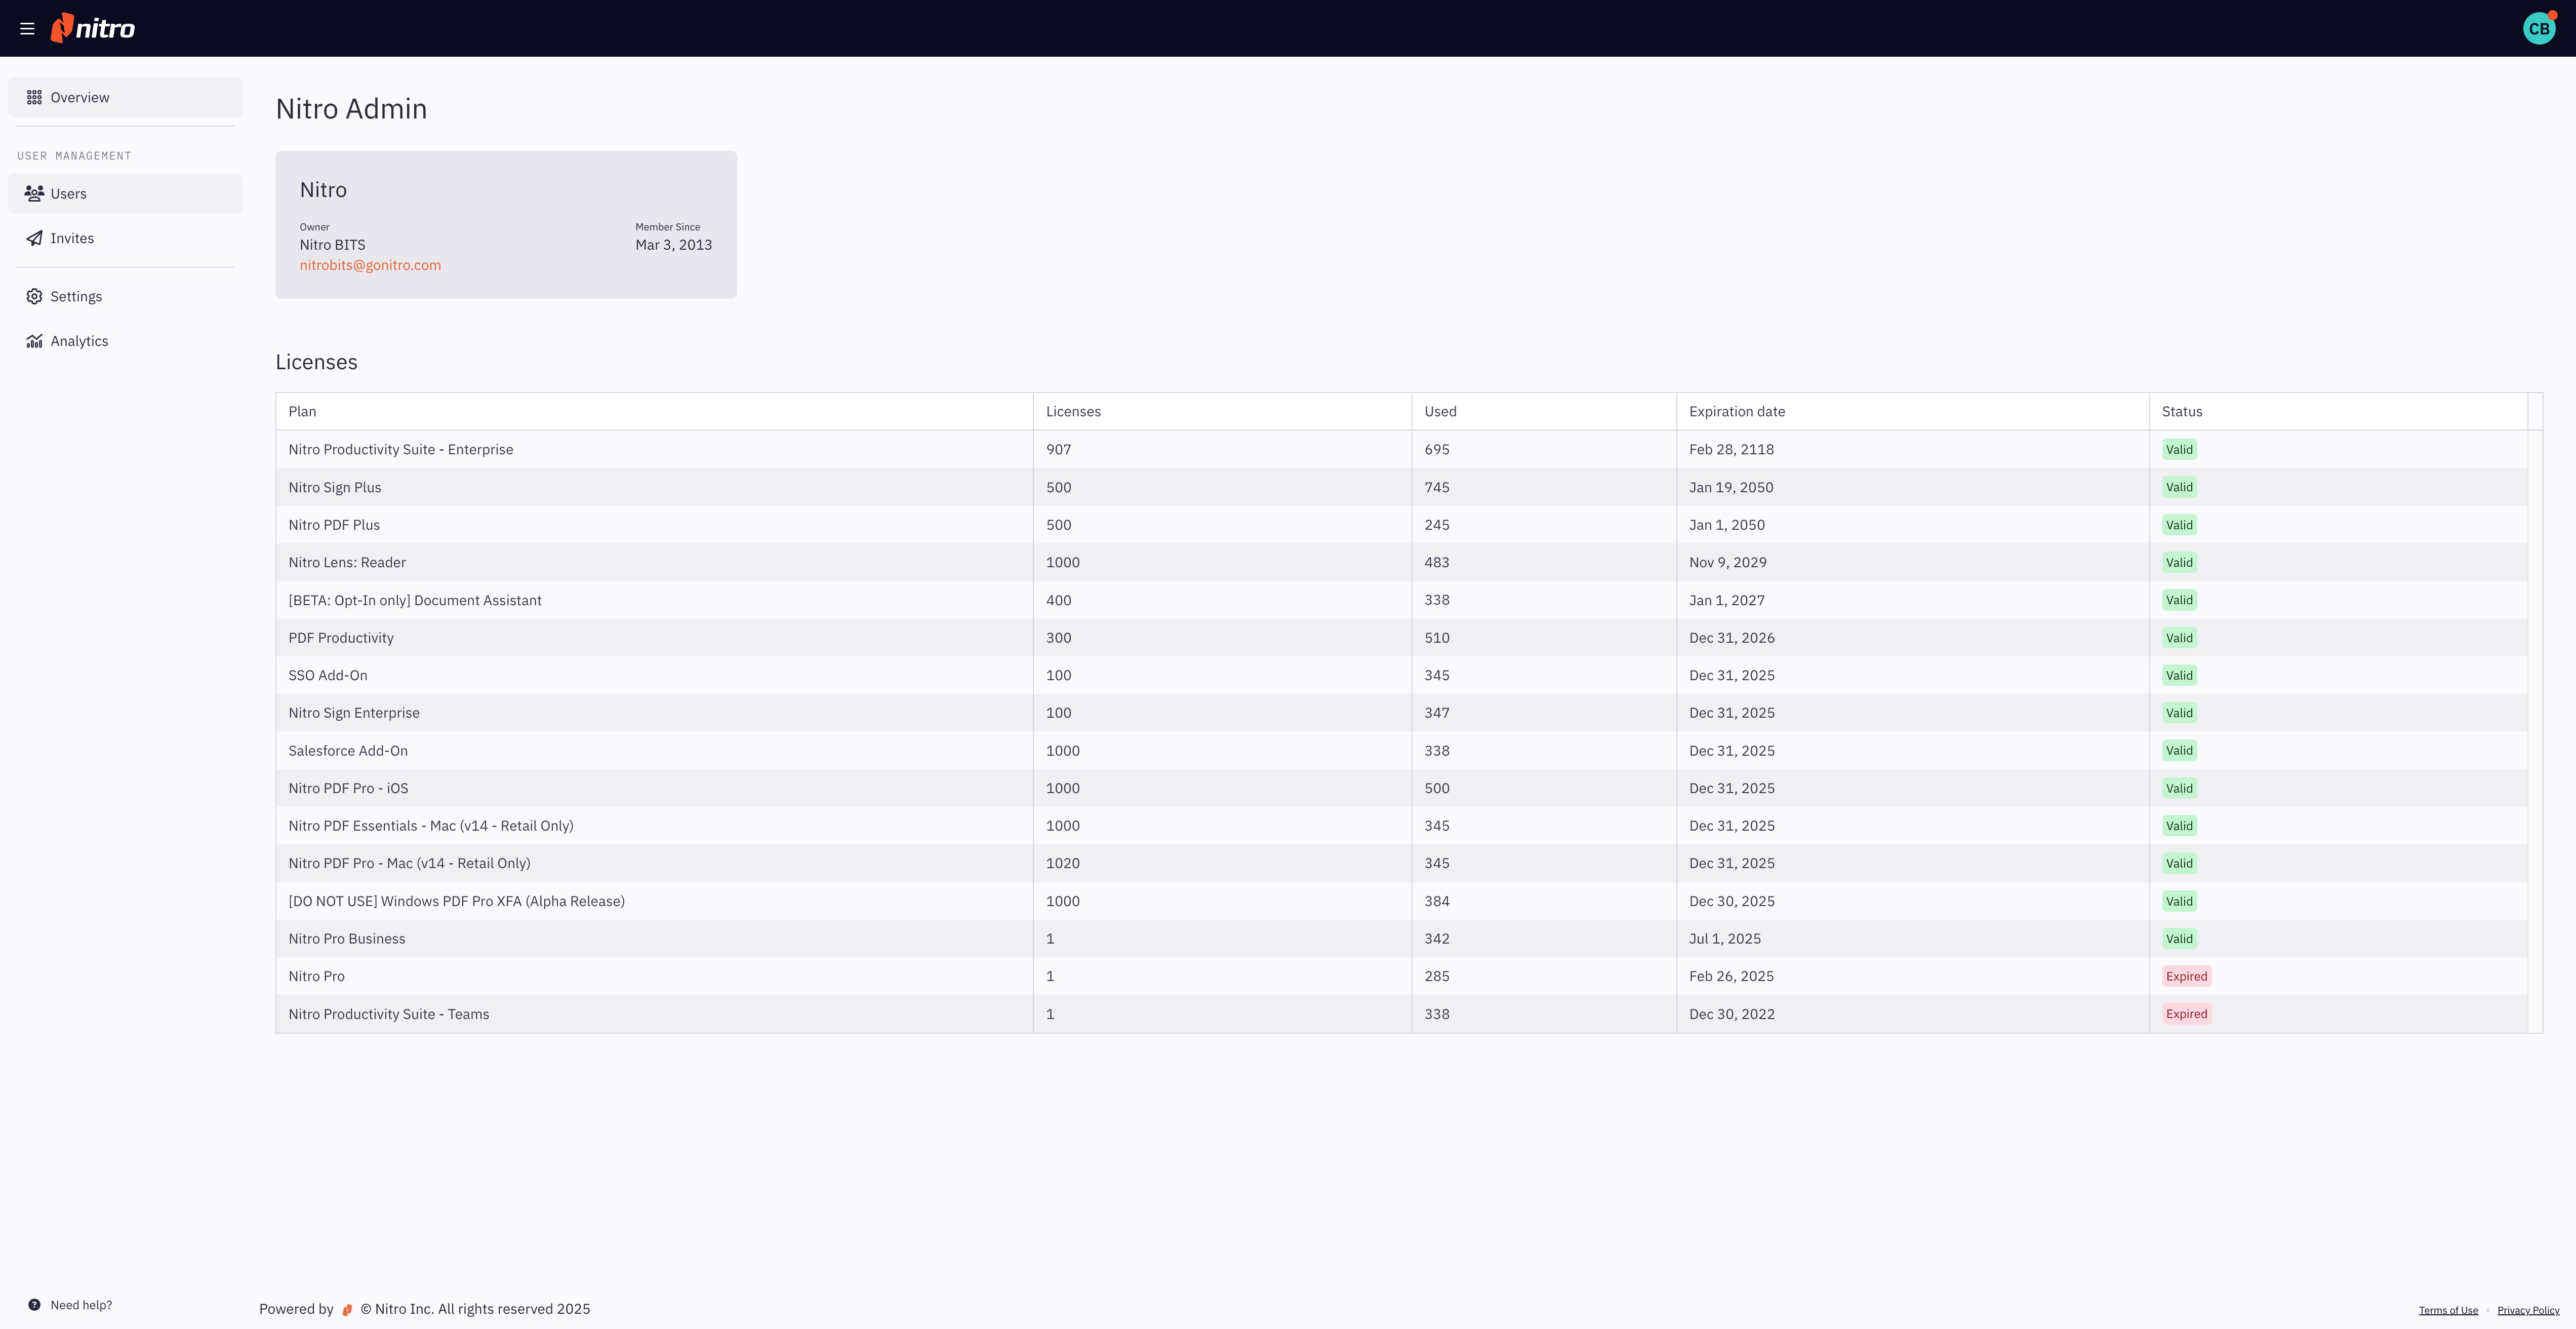Select Nitro Productivity Suite - Enterprise row
The image size is (2576, 1329).
(x=1402, y=449)
